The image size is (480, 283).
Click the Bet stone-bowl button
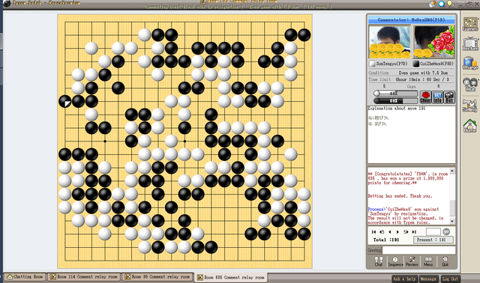[x=449, y=97]
